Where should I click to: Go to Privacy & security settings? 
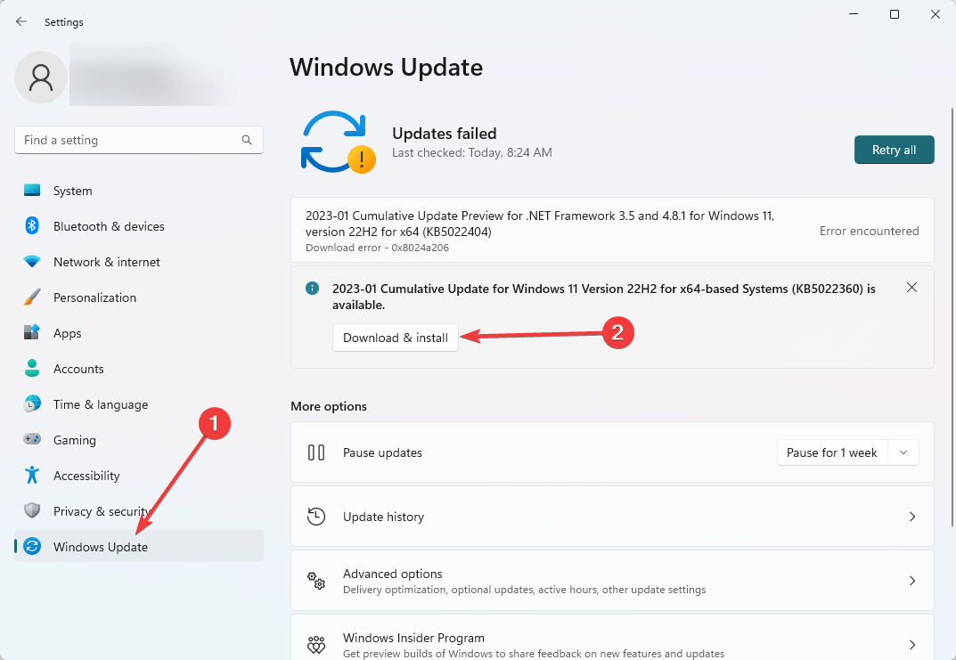[x=139, y=510]
